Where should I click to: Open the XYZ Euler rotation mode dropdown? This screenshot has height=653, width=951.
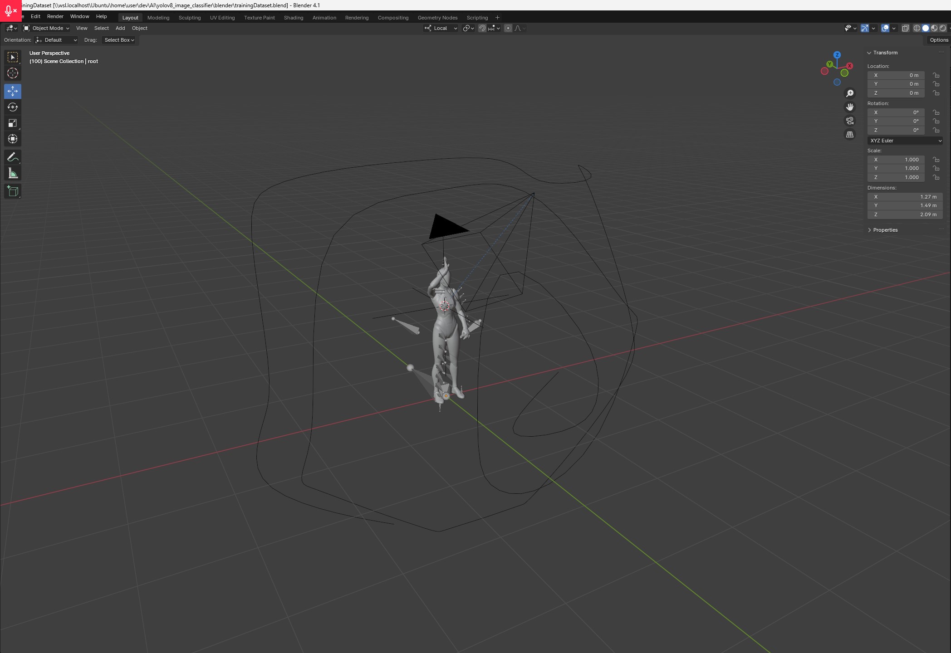[905, 141]
